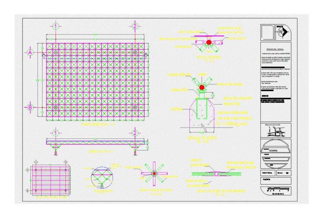Select the support marker at axes A and 2
Viewport: 323px width, 218px height.
click(x=135, y=52)
